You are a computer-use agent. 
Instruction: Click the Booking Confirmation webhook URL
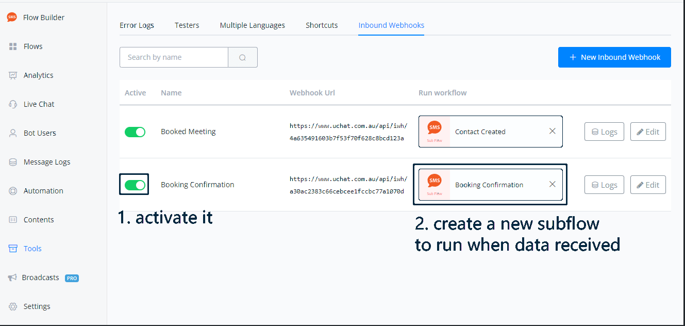pos(348,185)
